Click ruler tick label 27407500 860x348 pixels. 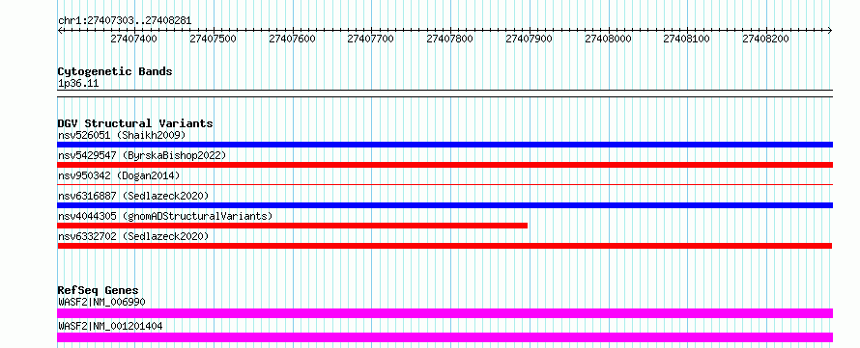click(213, 39)
